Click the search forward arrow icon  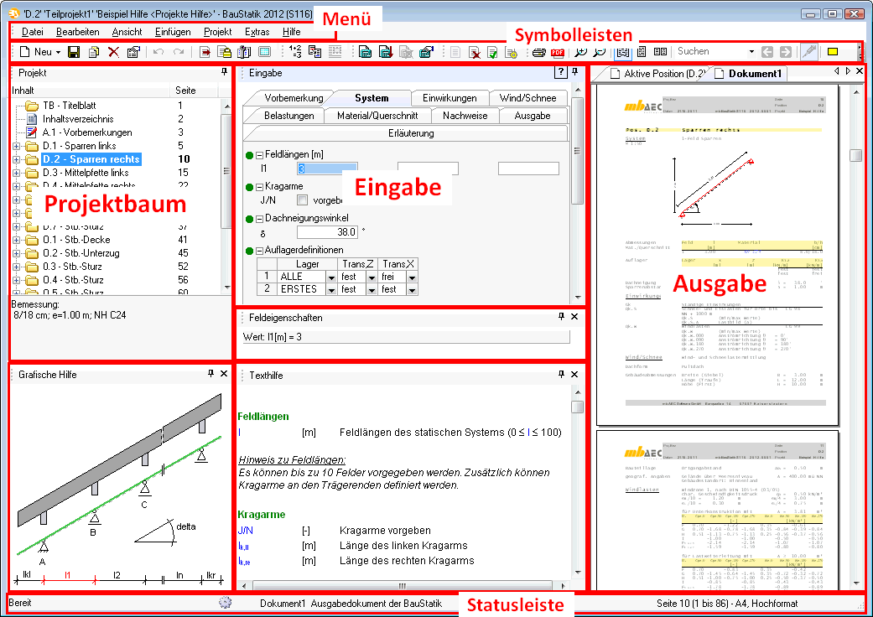[x=786, y=52]
